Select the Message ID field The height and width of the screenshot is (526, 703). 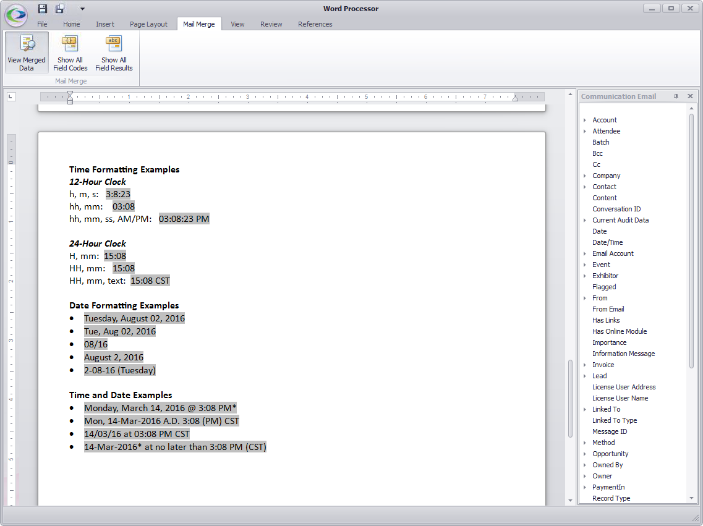610,431
